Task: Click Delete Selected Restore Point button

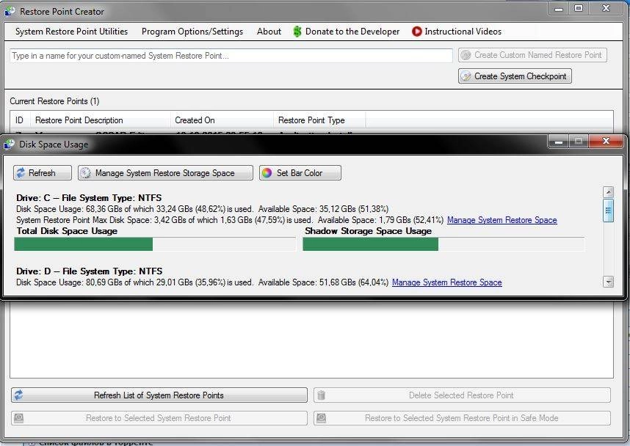Action: pos(462,395)
